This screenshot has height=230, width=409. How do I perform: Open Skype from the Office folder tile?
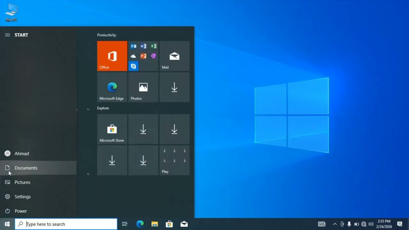(133, 66)
